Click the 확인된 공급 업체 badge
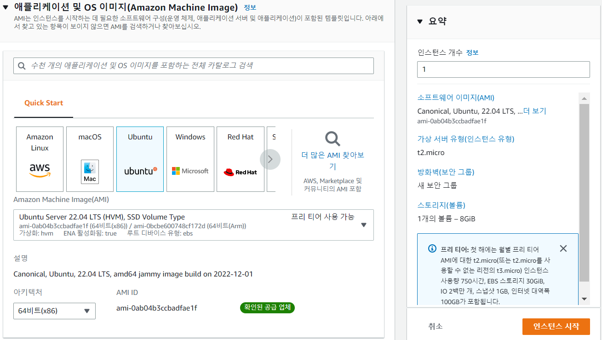The width and height of the screenshot is (602, 340). click(267, 308)
